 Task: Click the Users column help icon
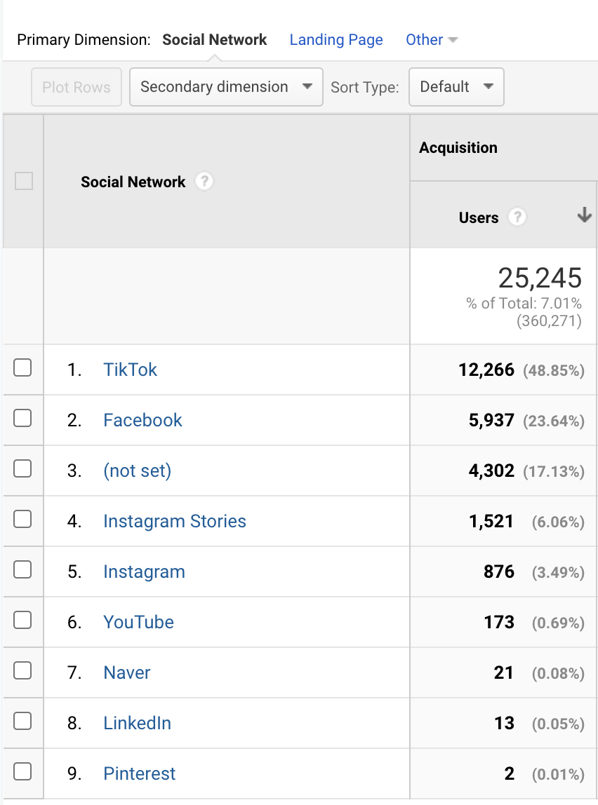click(x=517, y=217)
